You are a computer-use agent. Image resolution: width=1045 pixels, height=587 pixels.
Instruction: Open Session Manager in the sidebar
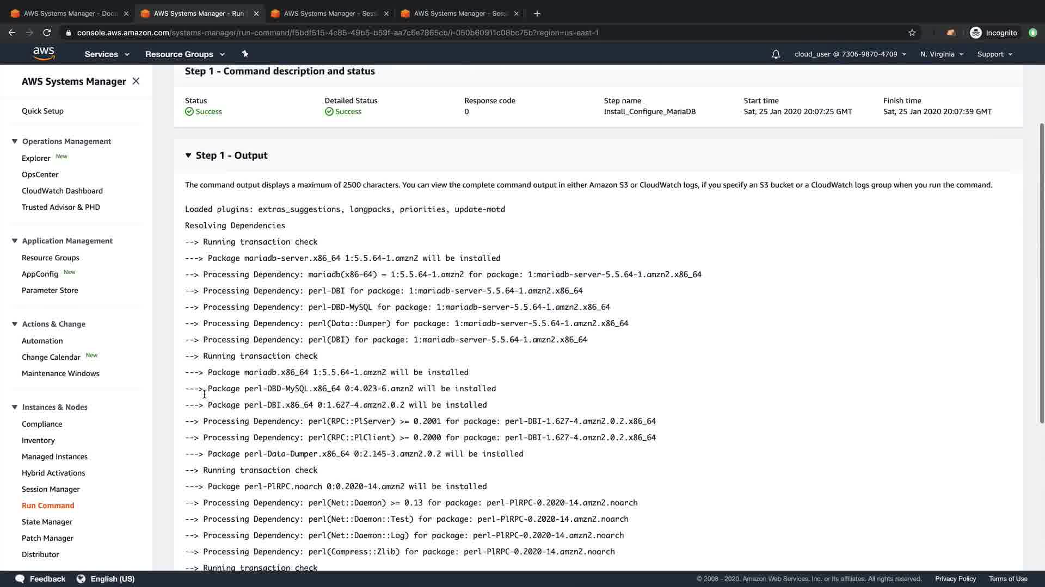tap(51, 489)
